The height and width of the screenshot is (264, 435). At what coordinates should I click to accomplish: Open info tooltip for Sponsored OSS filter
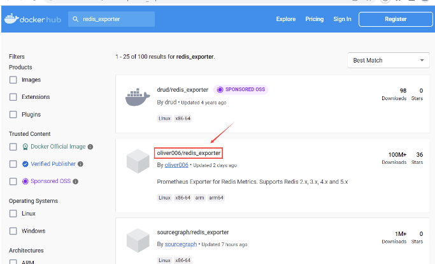point(75,182)
